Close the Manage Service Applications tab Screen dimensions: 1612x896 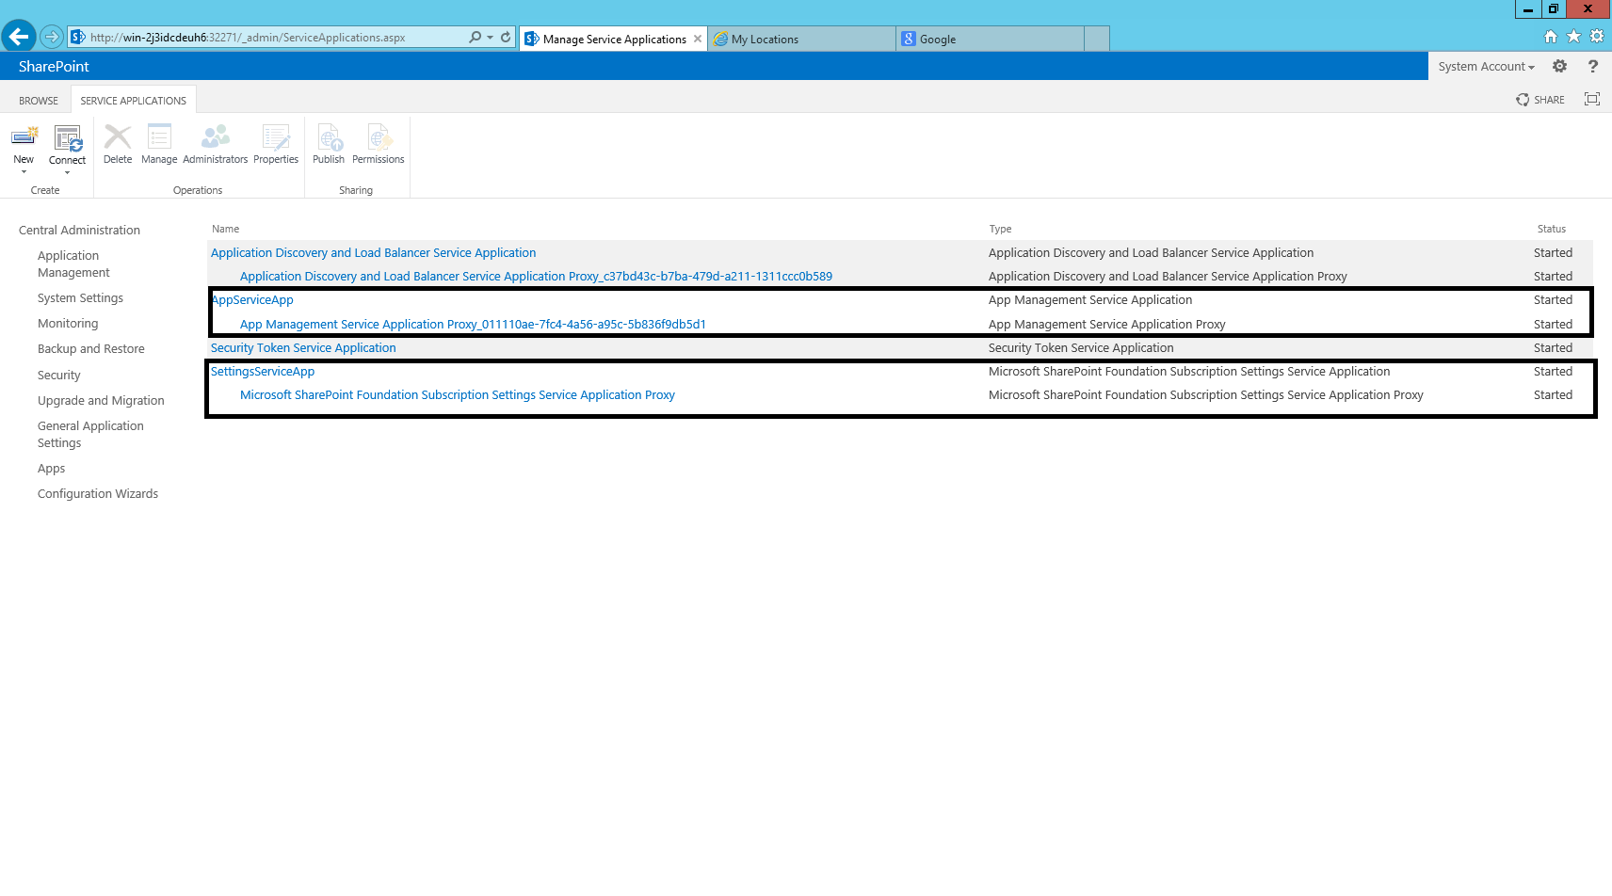[698, 39]
